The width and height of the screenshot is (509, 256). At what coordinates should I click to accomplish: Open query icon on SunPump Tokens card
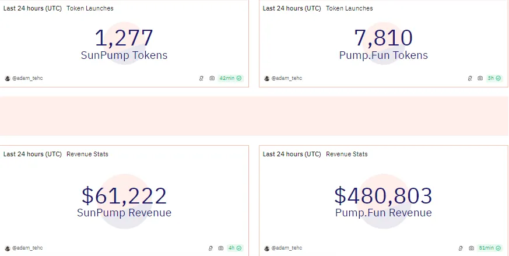tap(201, 78)
